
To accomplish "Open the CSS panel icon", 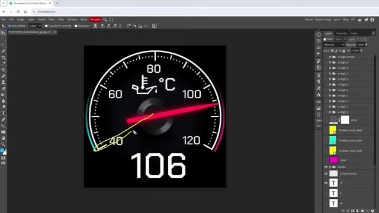I will [319, 102].
